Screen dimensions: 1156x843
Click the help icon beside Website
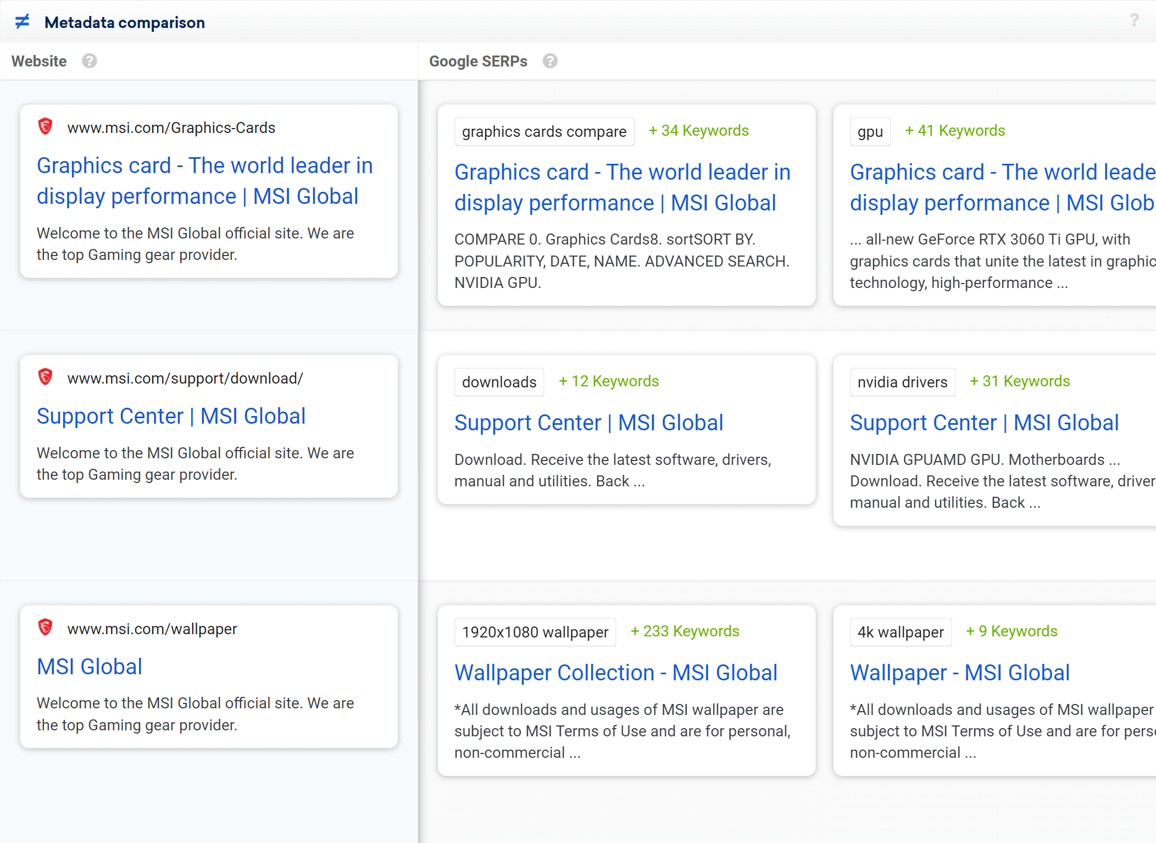[90, 61]
